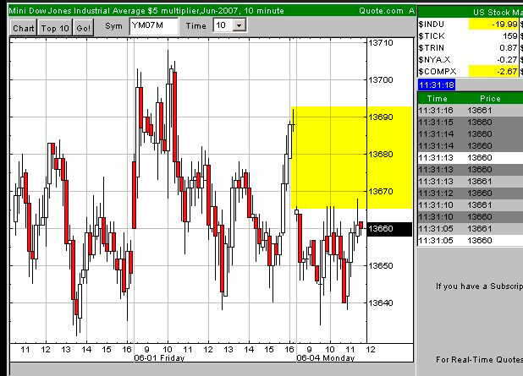523x376 pixels.
Task: Select the $NYA.X index row
Action: 470,60
